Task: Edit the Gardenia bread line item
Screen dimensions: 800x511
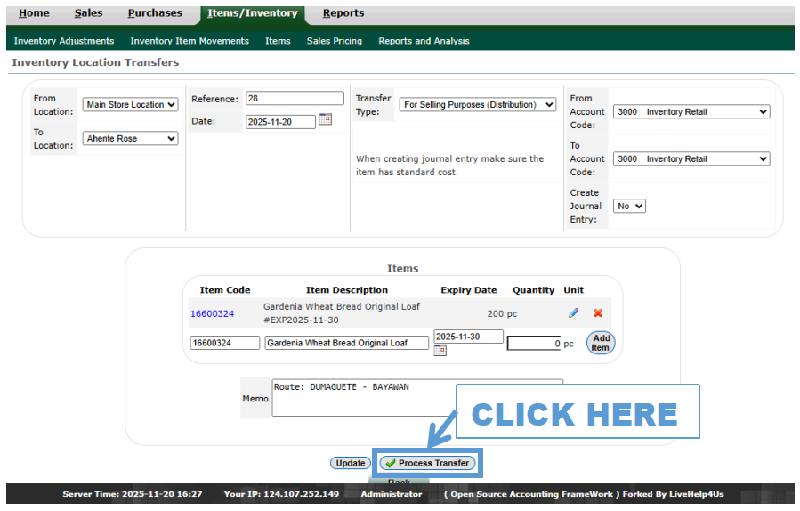Action: 573,313
